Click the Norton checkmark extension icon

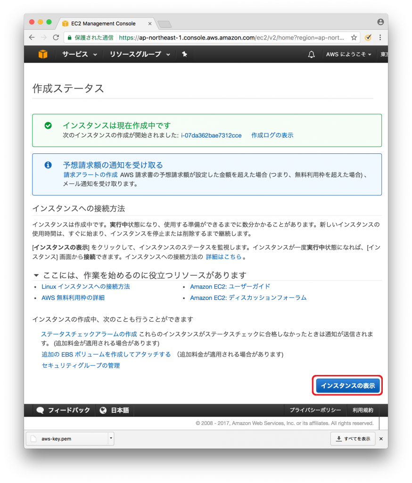368,38
